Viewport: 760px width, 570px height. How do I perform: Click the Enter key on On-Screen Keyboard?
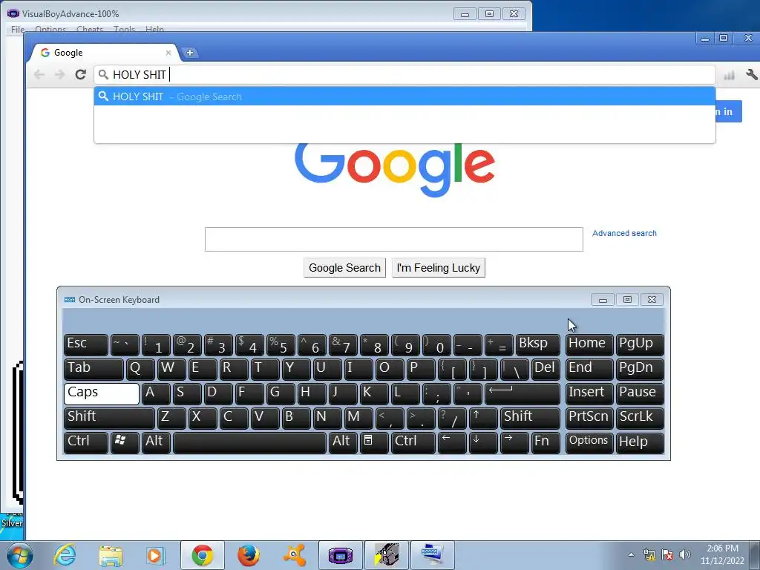[x=522, y=393]
